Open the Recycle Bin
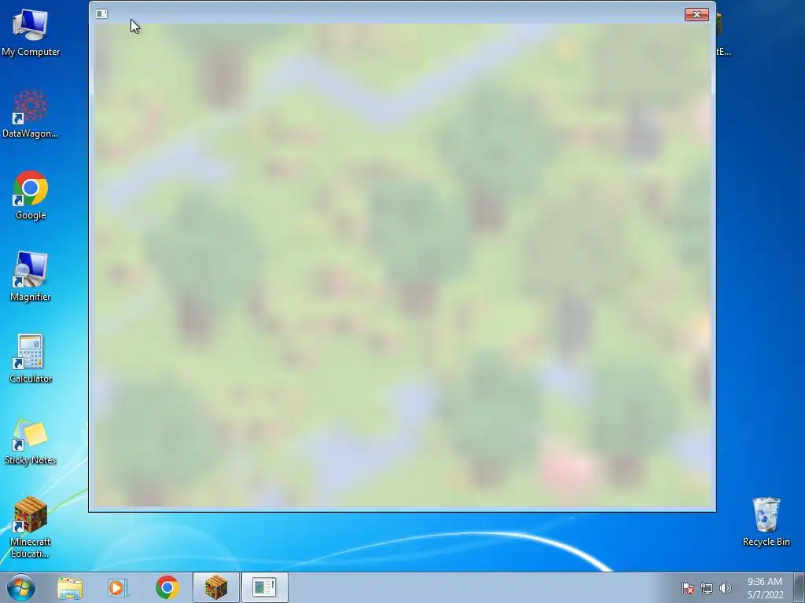Image resolution: width=805 pixels, height=603 pixels. tap(766, 521)
